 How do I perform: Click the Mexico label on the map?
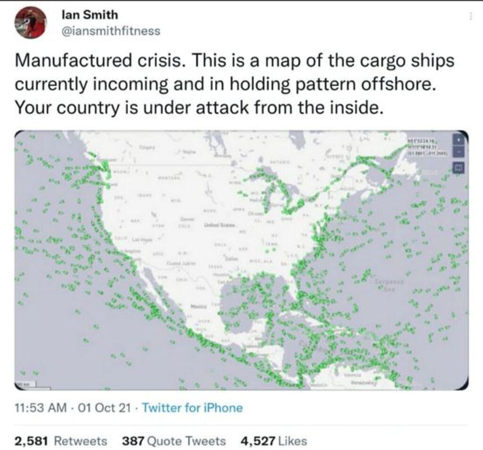click(x=197, y=306)
